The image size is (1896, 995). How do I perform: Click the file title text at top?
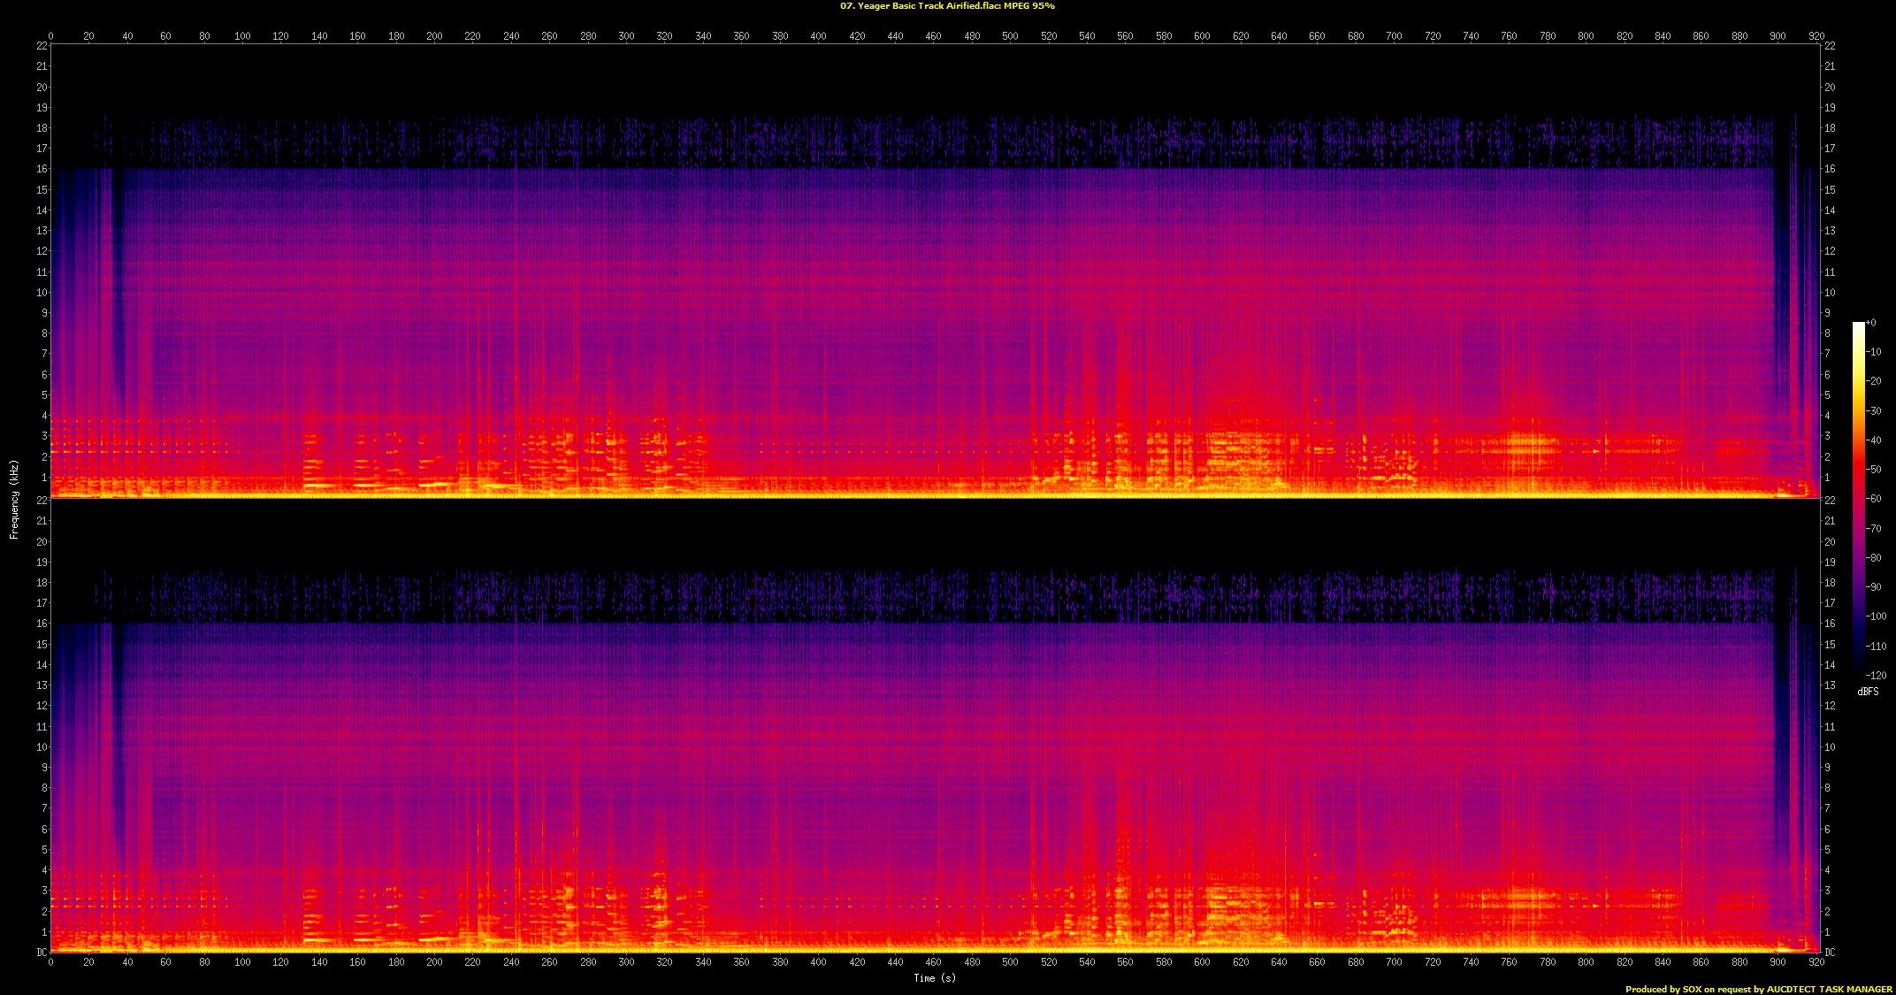947,6
